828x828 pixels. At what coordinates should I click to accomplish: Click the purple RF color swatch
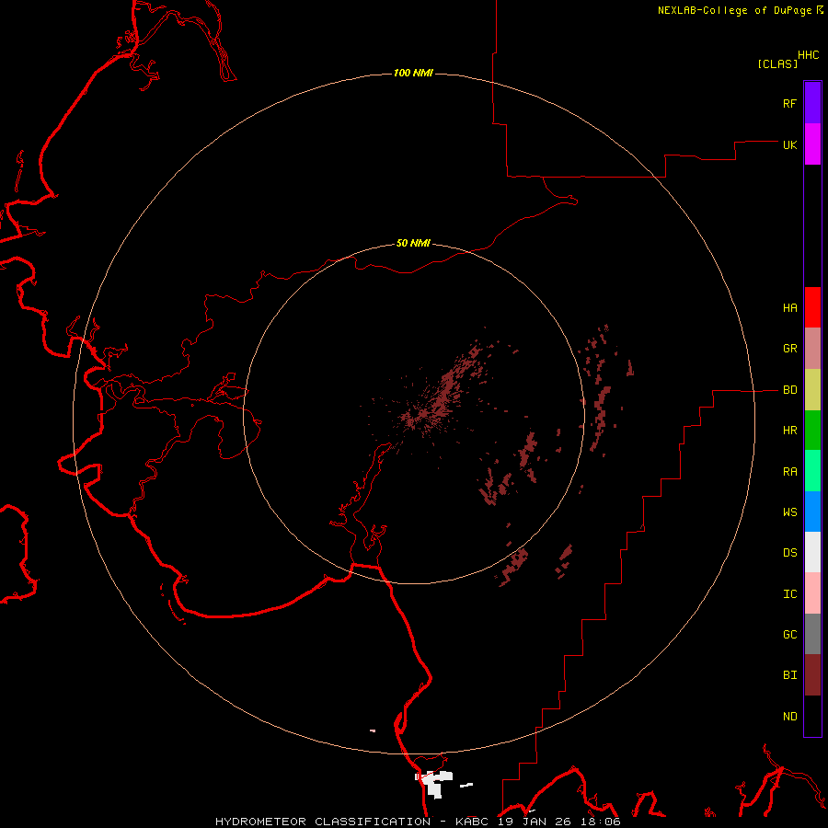(x=812, y=103)
